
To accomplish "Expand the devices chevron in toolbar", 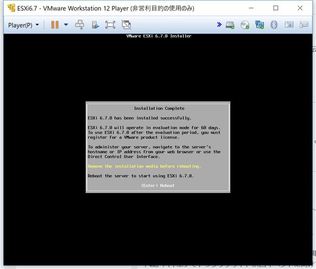I will pos(219,25).
